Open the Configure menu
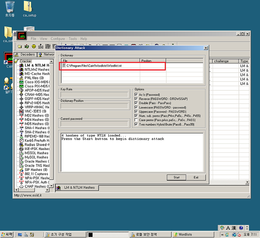The height and width of the screenshot is (238, 260). click(x=58, y=39)
